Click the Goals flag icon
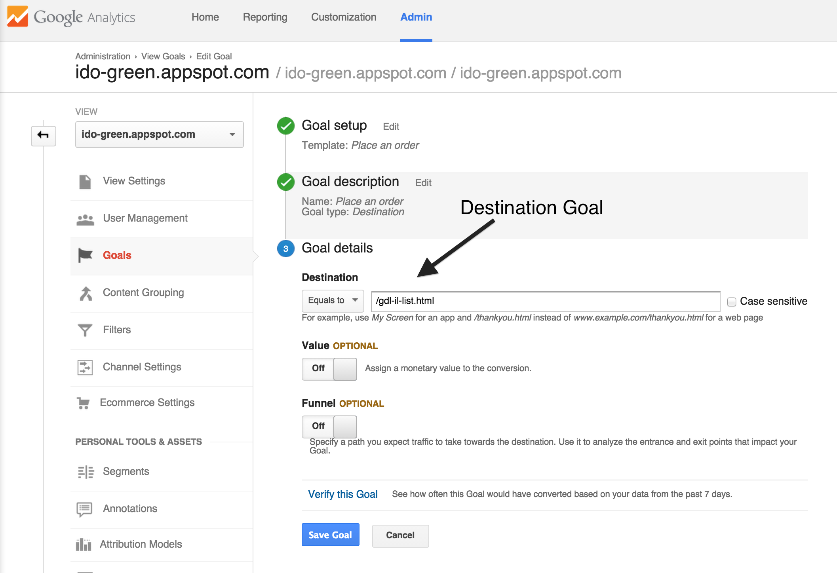 point(85,255)
